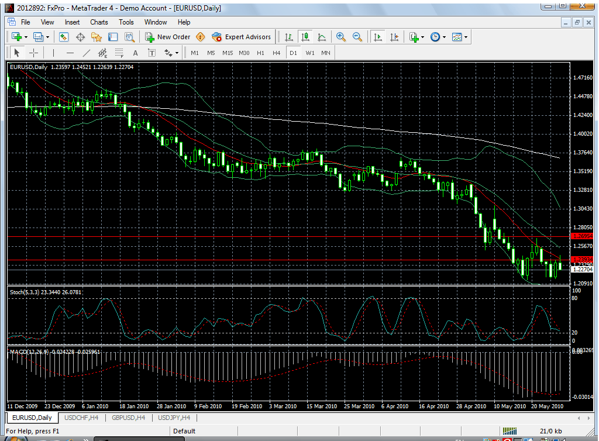Expand the New Chart dropdown arrow
The height and width of the screenshot is (441, 599).
26,37
